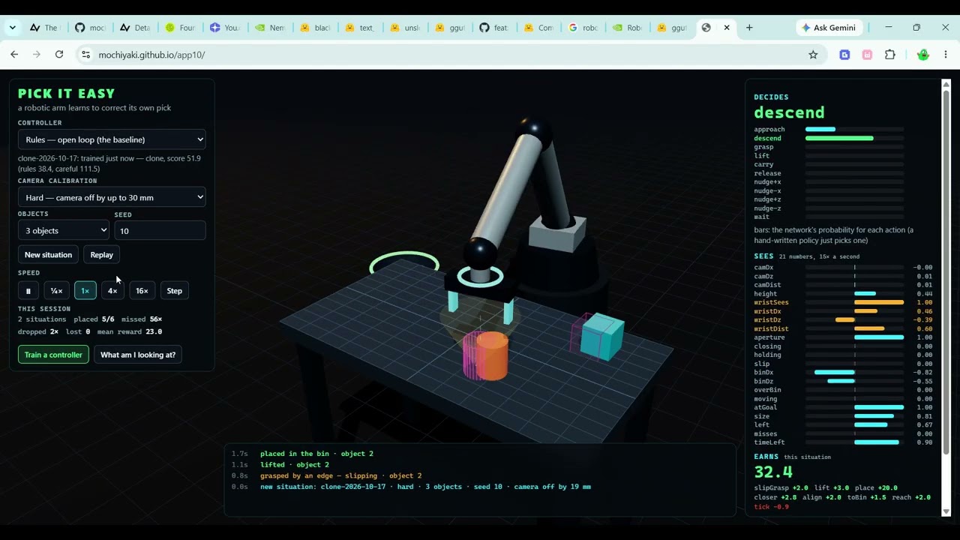Viewport: 960px width, 540px height.
Task: Ask Gemini from the tab strip
Action: point(829,28)
